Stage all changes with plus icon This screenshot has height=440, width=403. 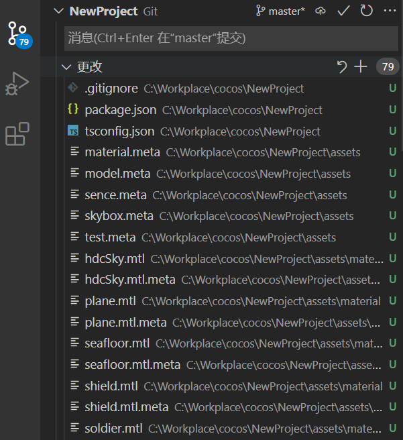point(361,67)
